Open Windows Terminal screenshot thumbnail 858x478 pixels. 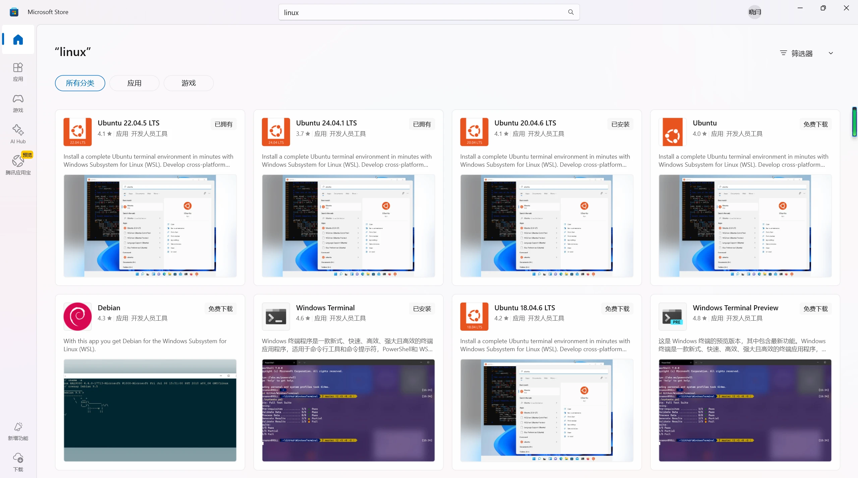(x=348, y=410)
